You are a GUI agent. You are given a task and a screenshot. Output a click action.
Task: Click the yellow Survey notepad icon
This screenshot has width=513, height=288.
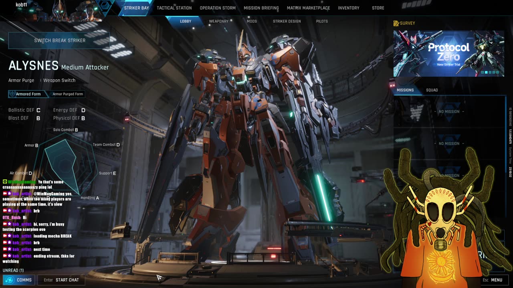coord(396,23)
